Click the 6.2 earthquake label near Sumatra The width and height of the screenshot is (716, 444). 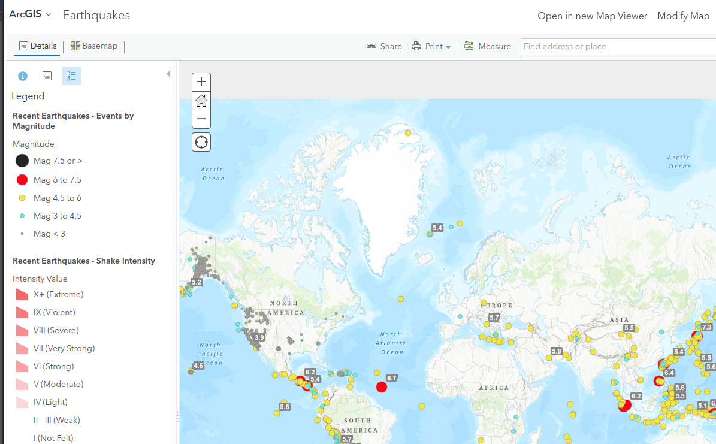(x=636, y=396)
